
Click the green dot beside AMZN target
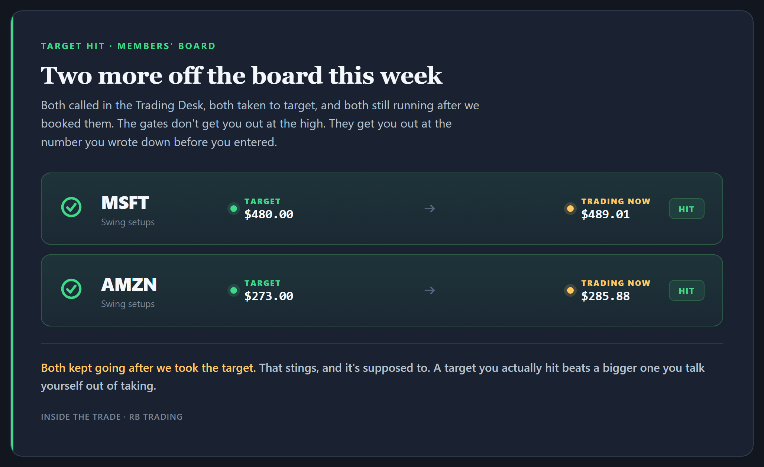tap(234, 290)
